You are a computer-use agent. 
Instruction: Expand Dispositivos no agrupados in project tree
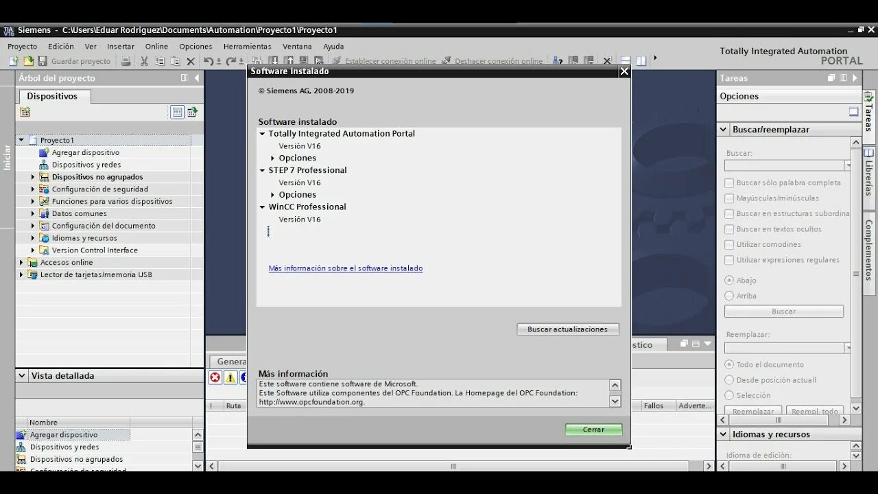32,177
